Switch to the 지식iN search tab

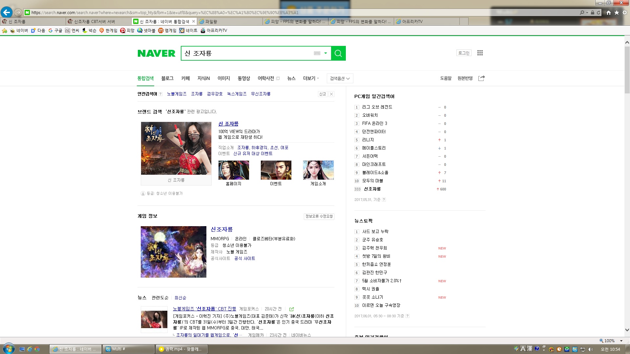[203, 78]
